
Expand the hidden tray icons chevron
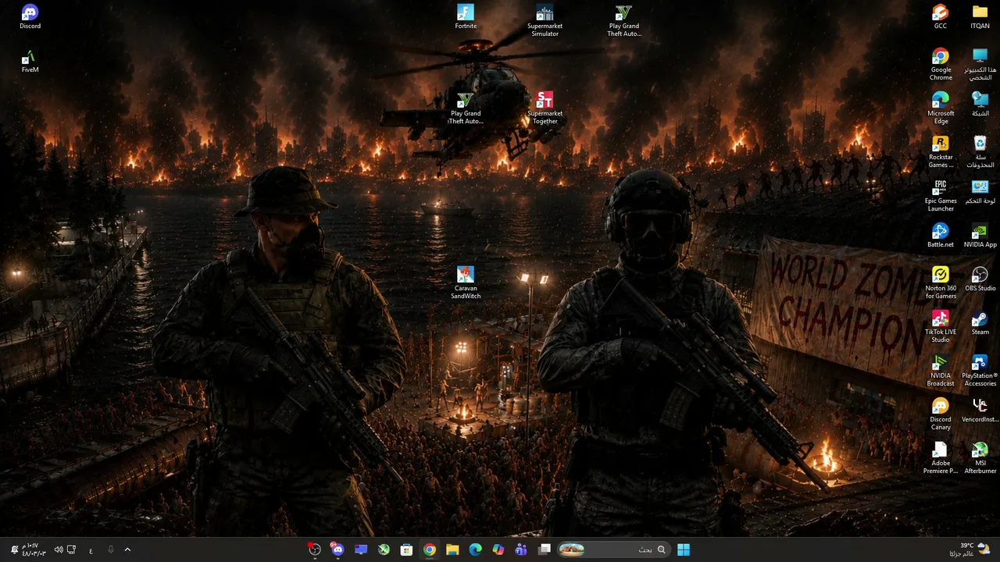(x=127, y=550)
